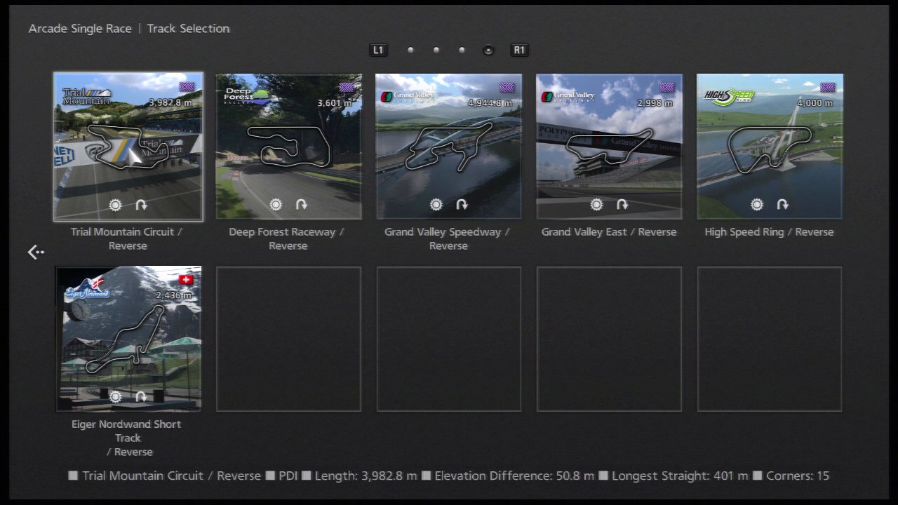Click the sun weather icon on Trial Mountain card
This screenshot has width=898, height=505.
pos(116,205)
